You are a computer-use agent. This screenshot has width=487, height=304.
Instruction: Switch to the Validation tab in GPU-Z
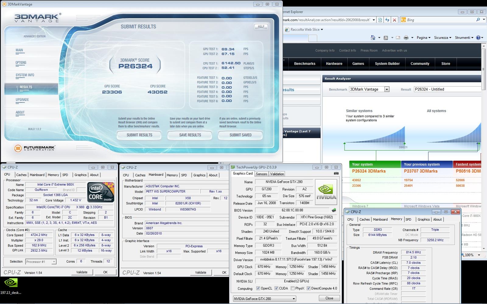pyautogui.click(x=277, y=174)
